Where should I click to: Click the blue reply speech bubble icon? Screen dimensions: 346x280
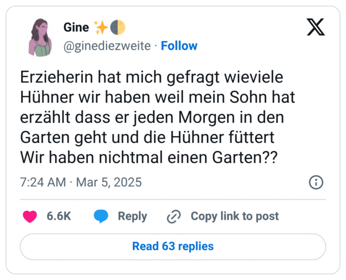(101, 216)
